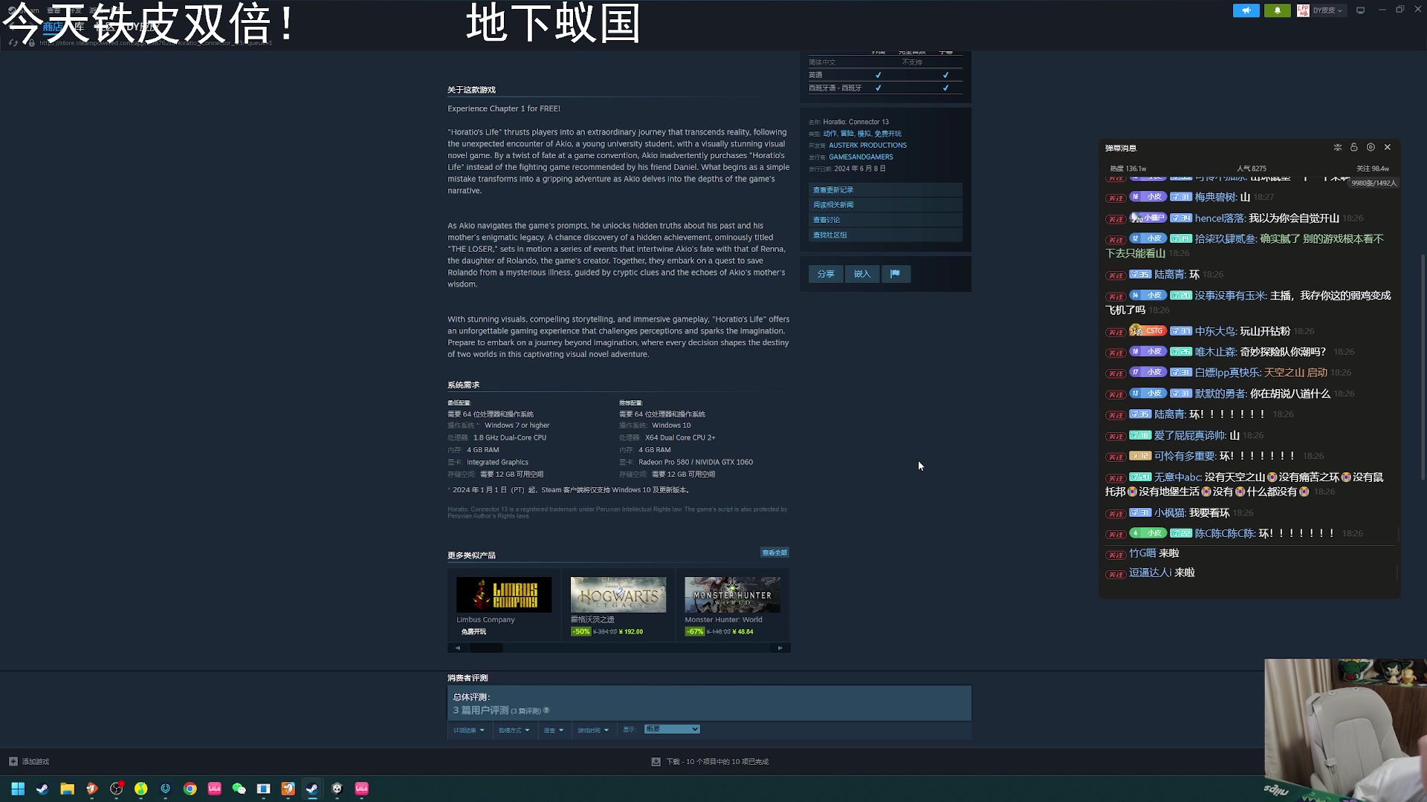Click username 小枫猫 in chat
Viewport: 1427px width, 802px height.
[x=1170, y=513]
